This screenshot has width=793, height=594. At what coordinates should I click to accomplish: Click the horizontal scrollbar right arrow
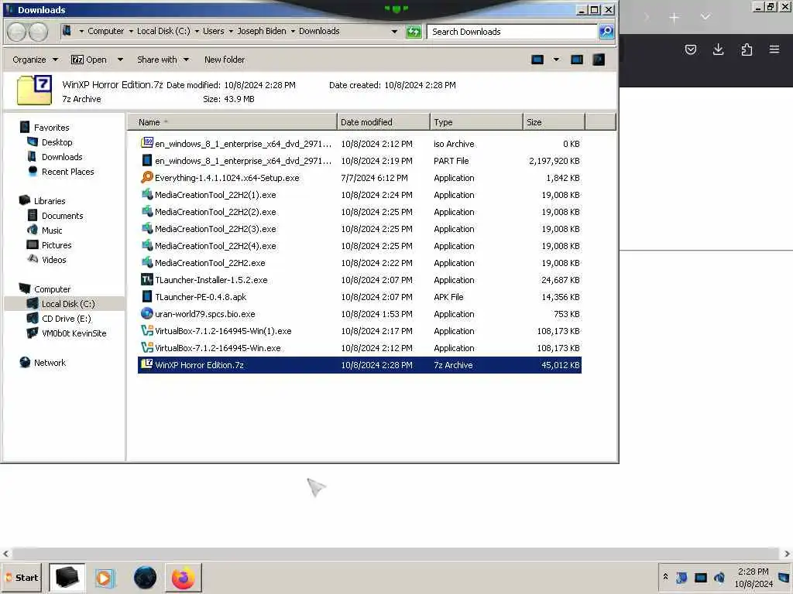click(787, 553)
